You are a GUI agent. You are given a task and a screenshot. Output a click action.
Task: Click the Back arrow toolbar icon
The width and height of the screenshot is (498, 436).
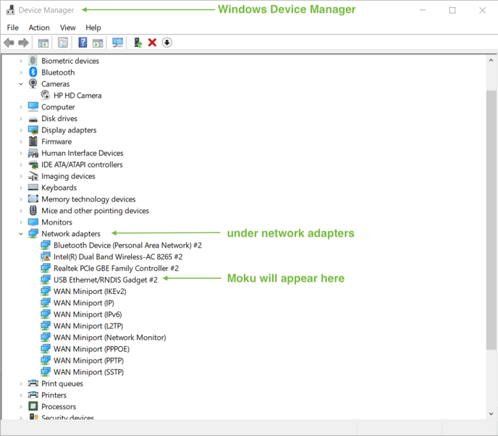(9, 43)
